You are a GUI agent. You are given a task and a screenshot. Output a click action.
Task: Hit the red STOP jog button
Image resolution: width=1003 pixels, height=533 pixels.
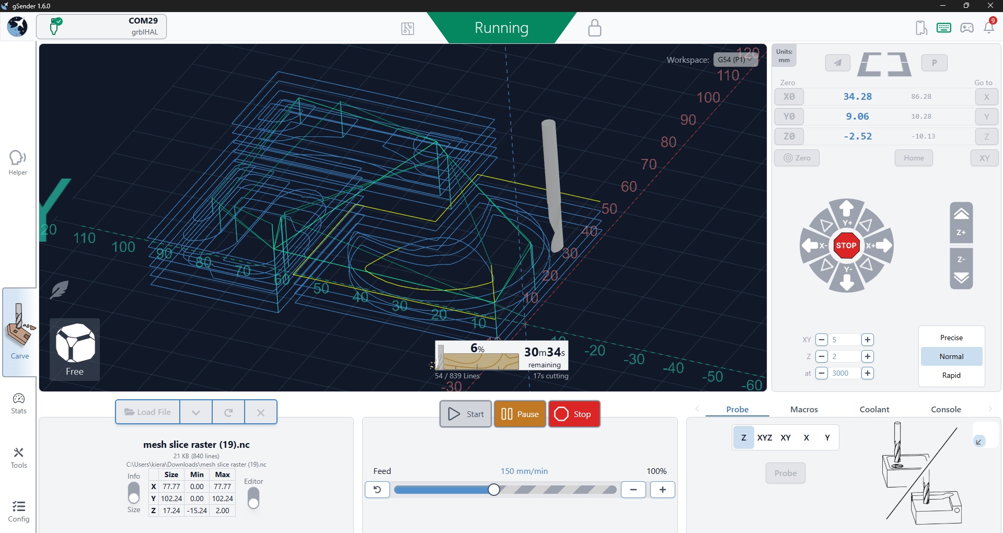pyautogui.click(x=846, y=246)
